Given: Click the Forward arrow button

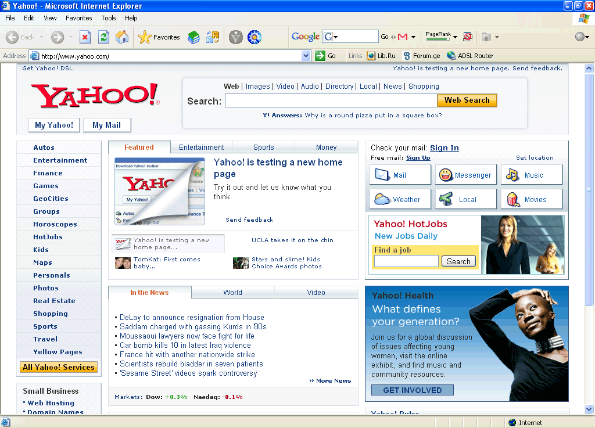Looking at the screenshot, I should pyautogui.click(x=58, y=37).
